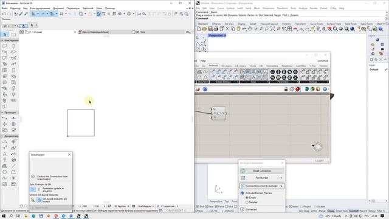The image size is (389, 219).
Task: Toggle the Vertex osnap checkbox in Rhino
Action: (x=291, y=207)
